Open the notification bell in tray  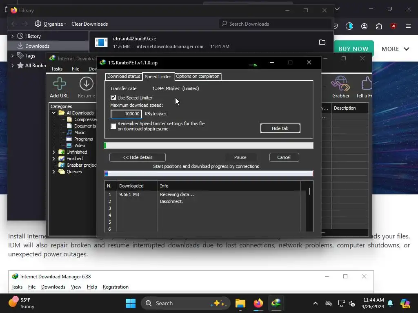point(390,303)
